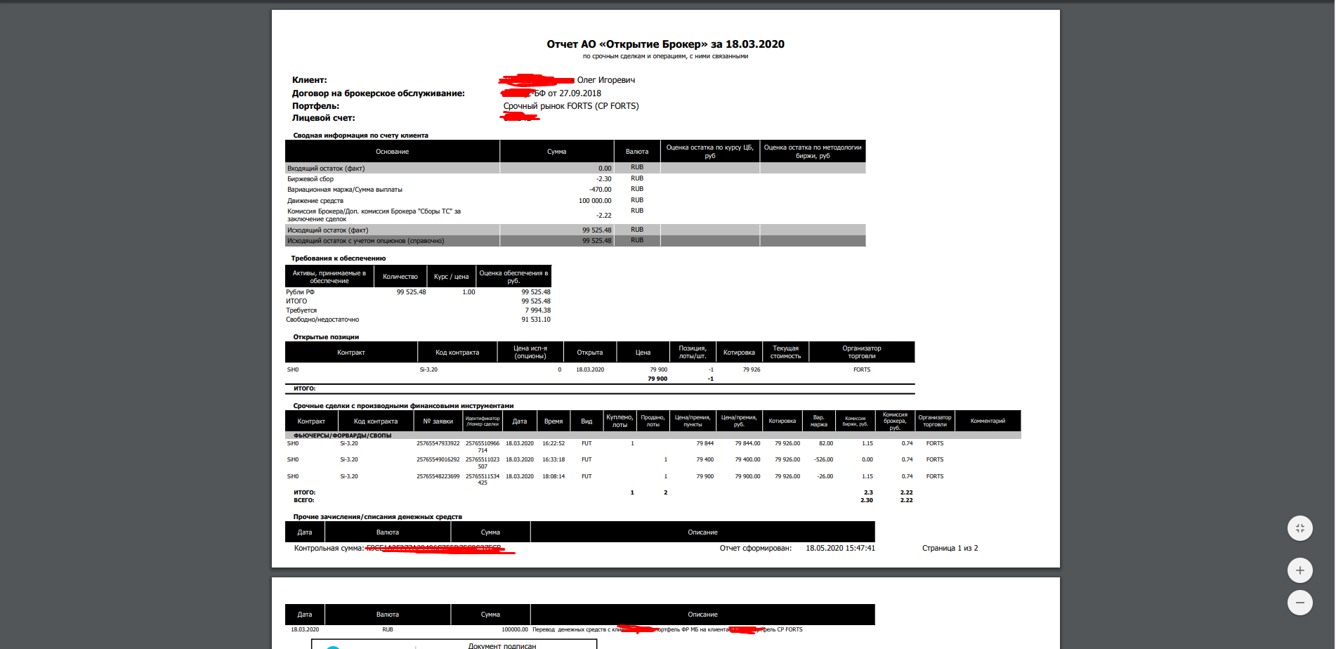Select the 'Движение средств' row label
Screen dimensions: 1336x649
tap(315, 201)
